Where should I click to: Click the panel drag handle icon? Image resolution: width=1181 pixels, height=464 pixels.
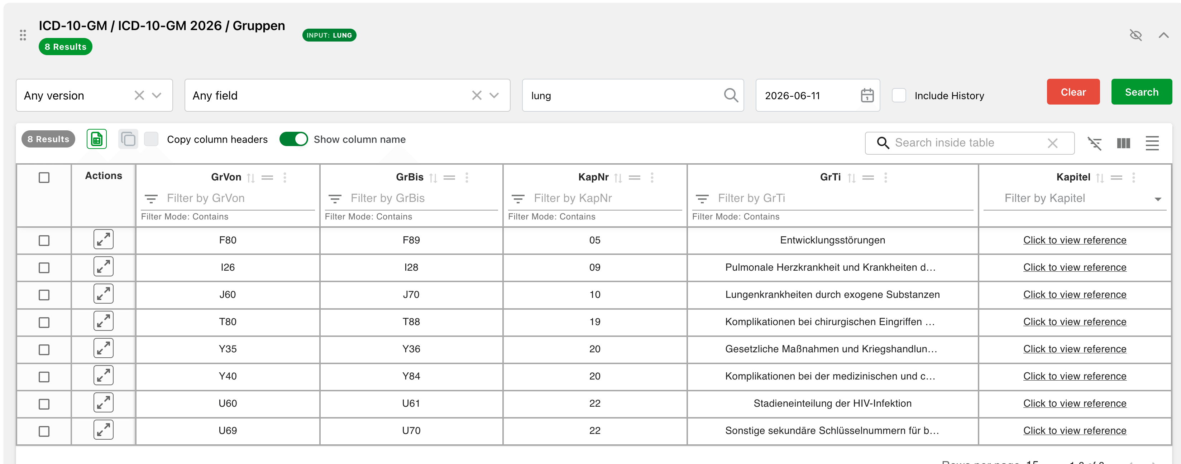coord(23,35)
